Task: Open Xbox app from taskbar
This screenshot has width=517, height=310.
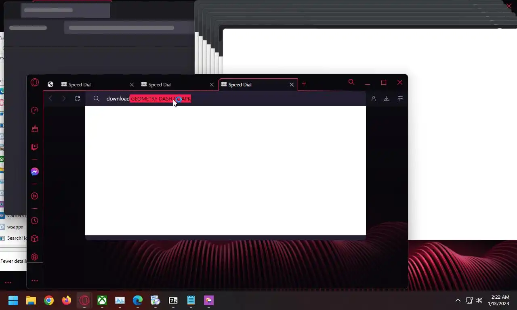Action: click(x=102, y=300)
